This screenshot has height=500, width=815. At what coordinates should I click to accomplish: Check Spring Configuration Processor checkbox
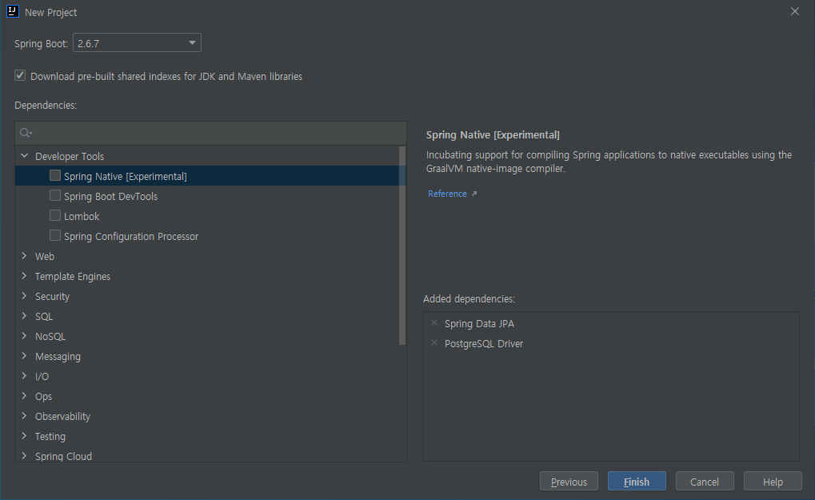coord(55,235)
